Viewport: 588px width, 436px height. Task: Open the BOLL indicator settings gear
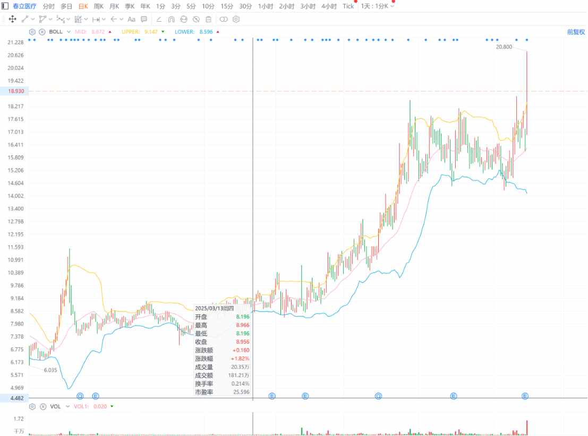(x=32, y=31)
